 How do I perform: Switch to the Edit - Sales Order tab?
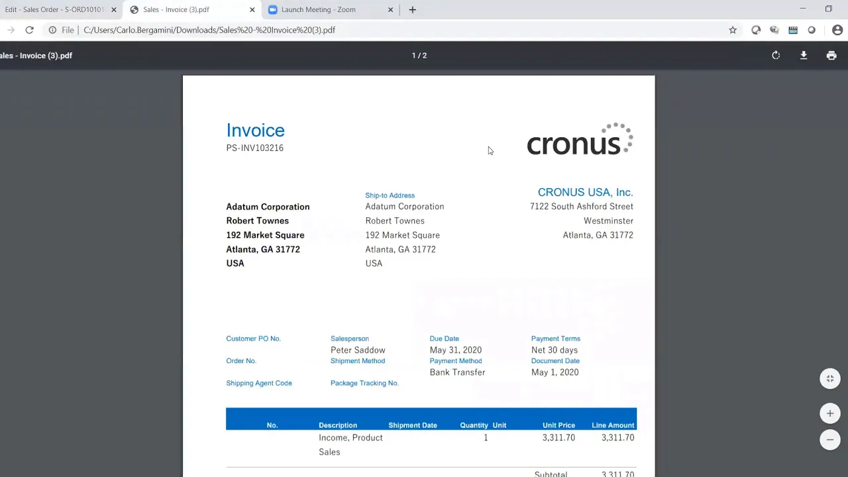(x=55, y=10)
